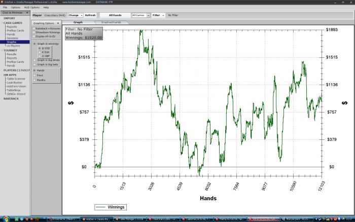Open Reports under TOURNEY
The image size is (355, 222).
click(12, 58)
